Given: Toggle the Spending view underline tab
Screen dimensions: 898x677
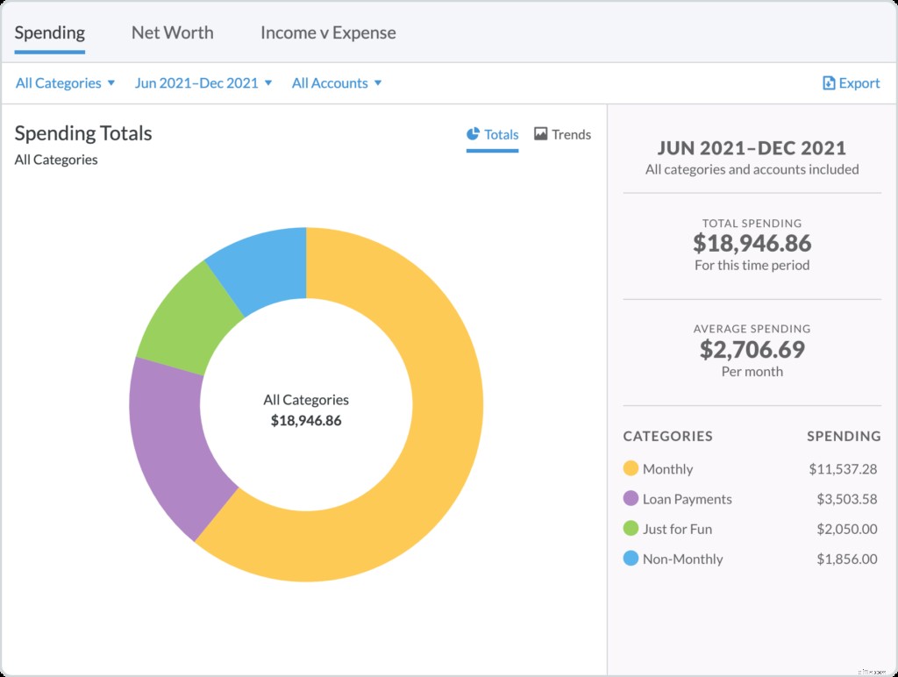Looking at the screenshot, I should tap(49, 32).
